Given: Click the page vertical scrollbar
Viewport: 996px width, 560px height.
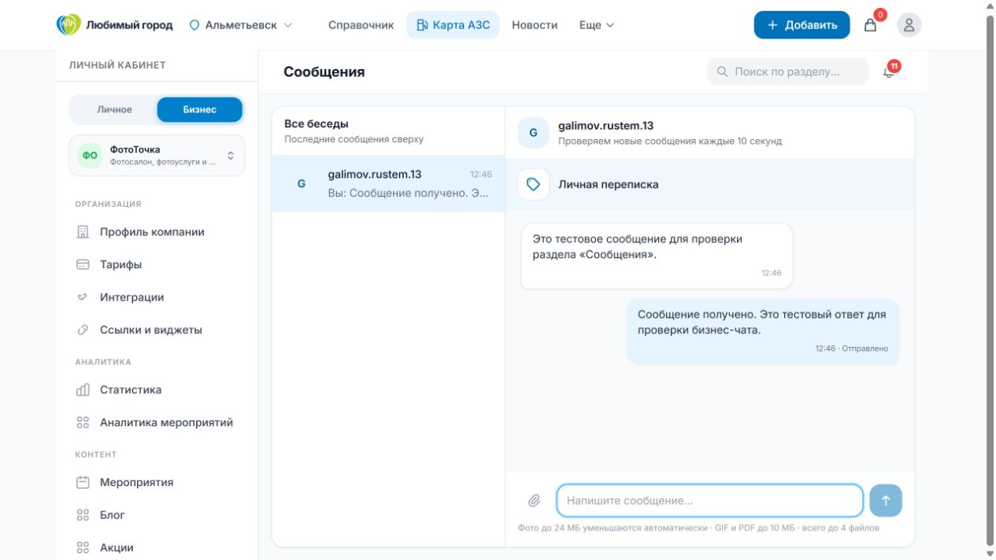Looking at the screenshot, I should click(x=990, y=280).
